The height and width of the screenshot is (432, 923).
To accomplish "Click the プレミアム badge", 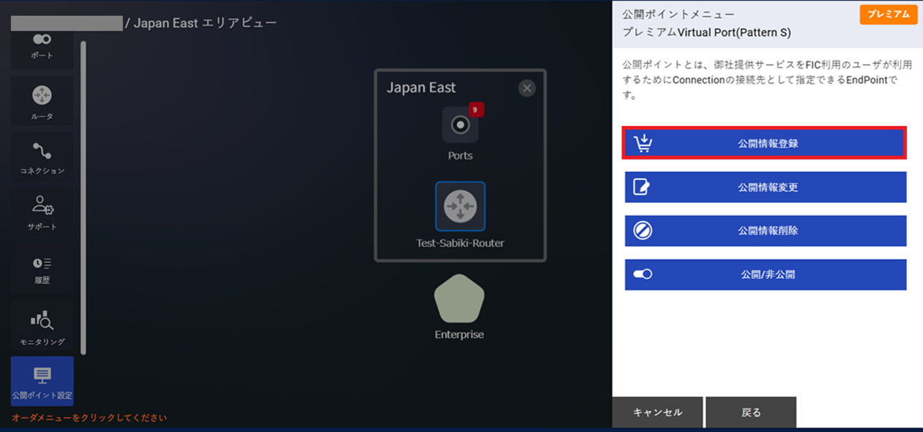I will coord(888,14).
